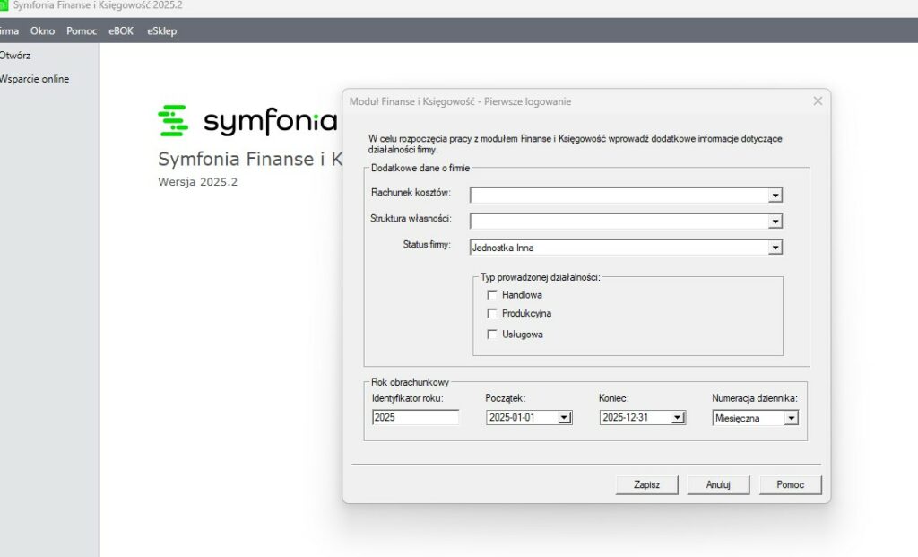Expand the Rachunek kosztów dropdown arrow

click(775, 195)
